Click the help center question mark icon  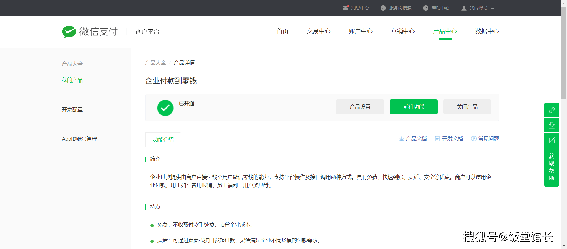coord(426,8)
